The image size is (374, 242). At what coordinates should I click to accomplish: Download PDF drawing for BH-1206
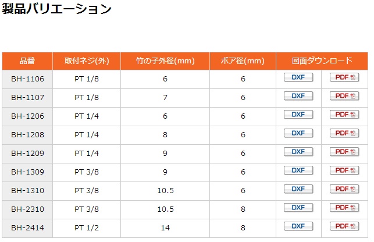click(x=344, y=115)
